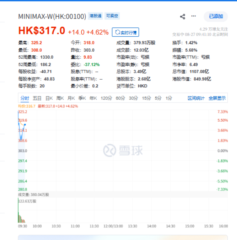
Task: Click the 委比 value -37.12%
Action: click(x=92, y=65)
